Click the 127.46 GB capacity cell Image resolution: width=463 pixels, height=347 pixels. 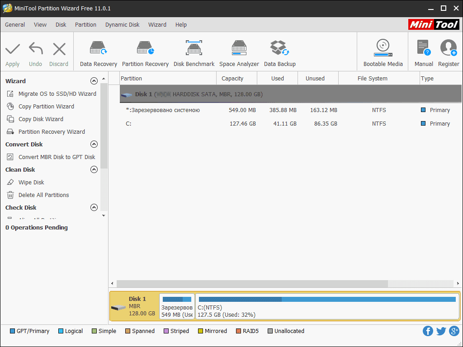243,124
